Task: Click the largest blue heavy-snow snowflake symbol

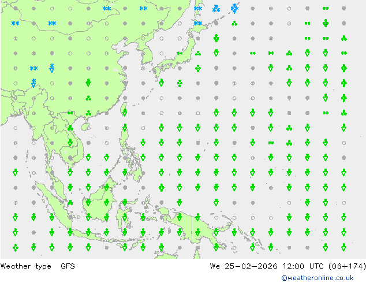Action: (234, 9)
